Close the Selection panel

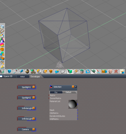click(76, 87)
